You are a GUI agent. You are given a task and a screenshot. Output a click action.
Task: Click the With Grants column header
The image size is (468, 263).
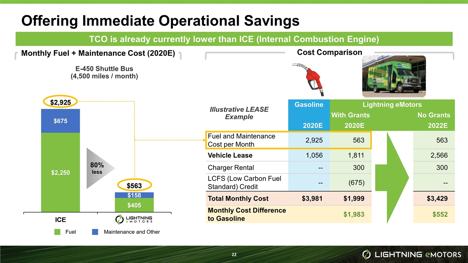pyautogui.click(x=350, y=115)
